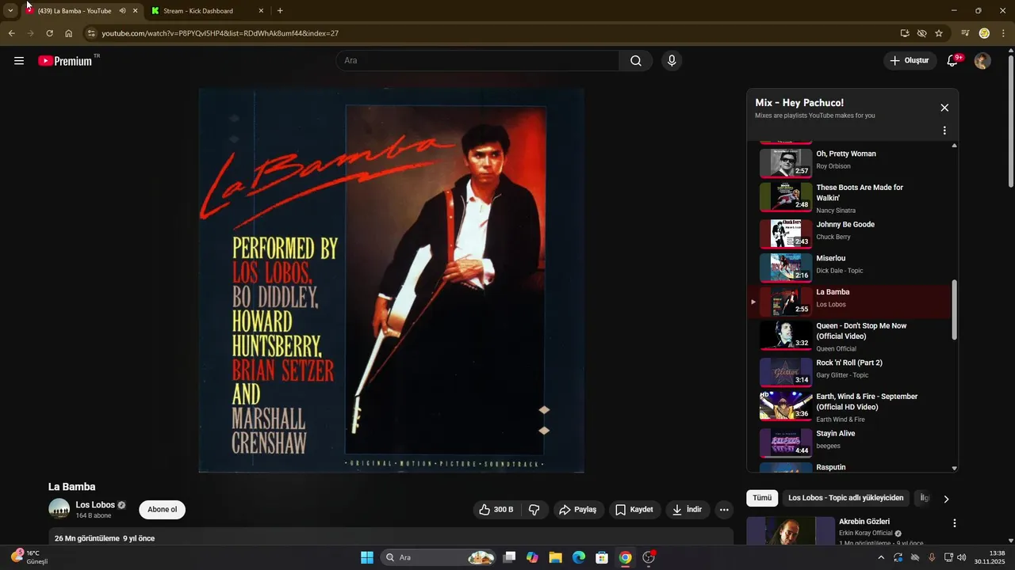The width and height of the screenshot is (1015, 570).
Task: Click browser back arrow
Action: tap(12, 33)
